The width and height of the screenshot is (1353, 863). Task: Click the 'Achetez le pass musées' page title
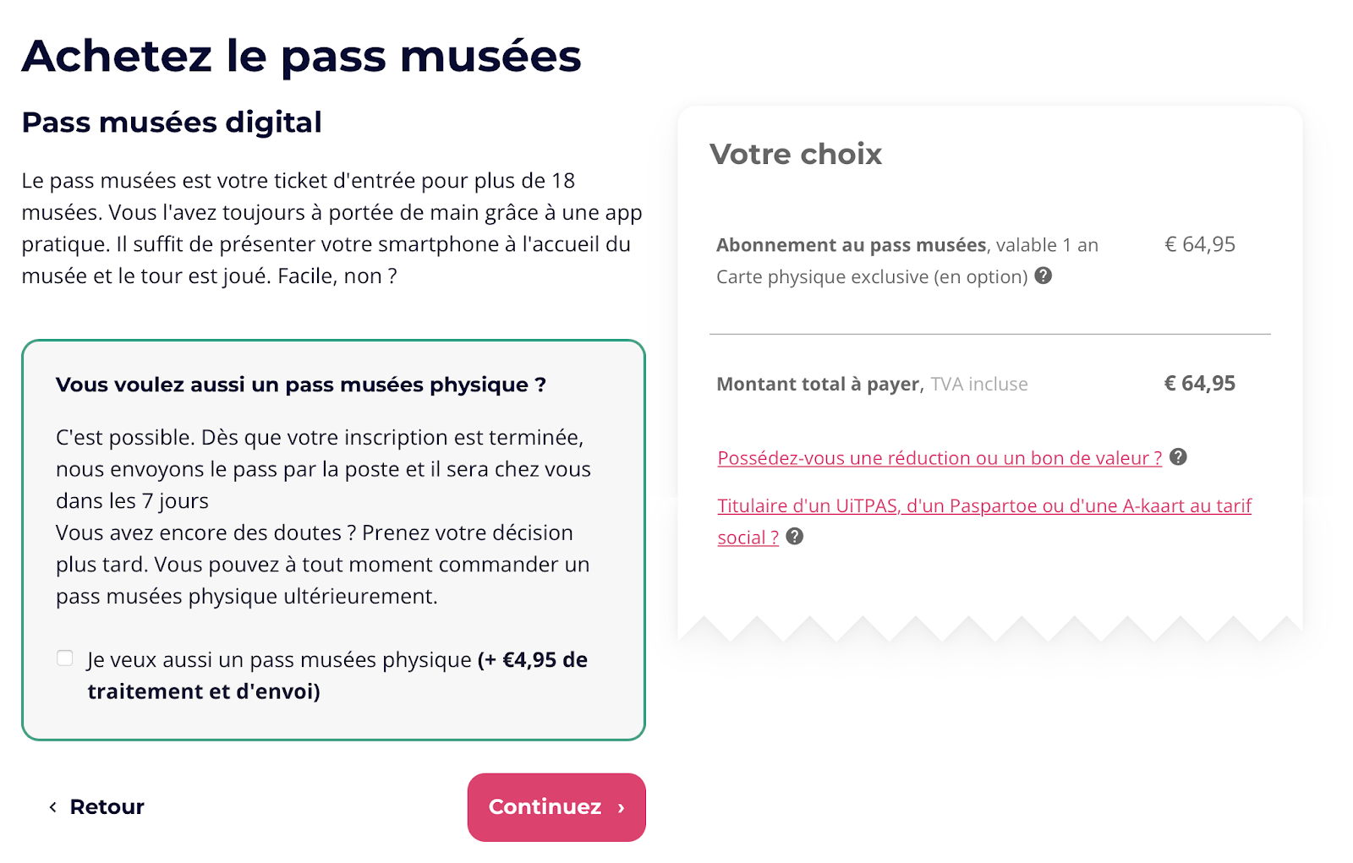(302, 57)
